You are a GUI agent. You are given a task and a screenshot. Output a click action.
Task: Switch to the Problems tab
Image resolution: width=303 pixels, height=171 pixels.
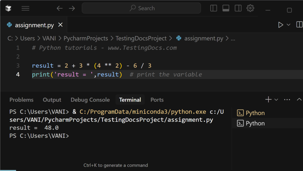(21, 100)
